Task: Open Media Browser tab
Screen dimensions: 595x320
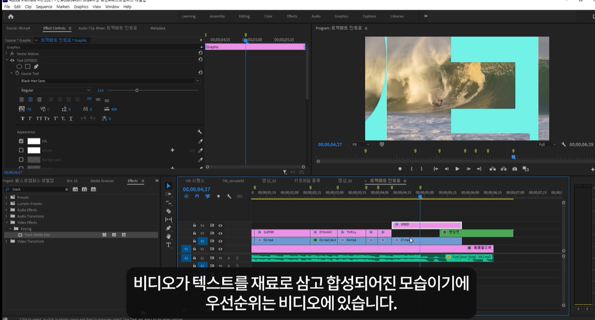Action: coord(102,181)
